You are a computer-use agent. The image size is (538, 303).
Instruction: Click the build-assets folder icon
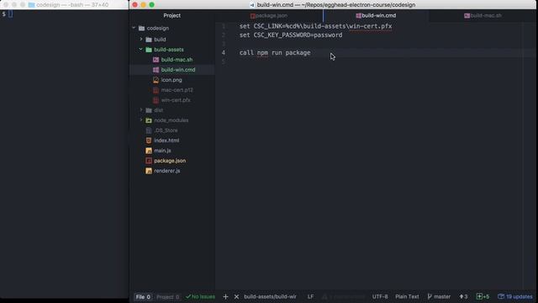pyautogui.click(x=149, y=50)
